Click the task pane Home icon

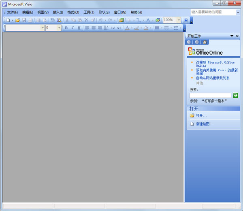[205, 42]
